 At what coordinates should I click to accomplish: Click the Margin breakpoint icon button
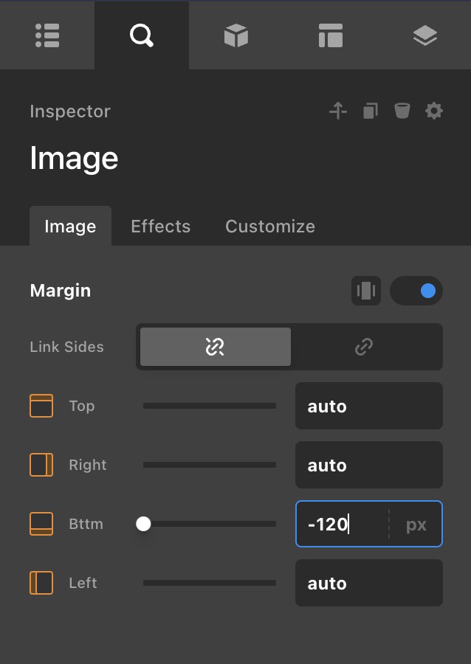[x=366, y=291]
